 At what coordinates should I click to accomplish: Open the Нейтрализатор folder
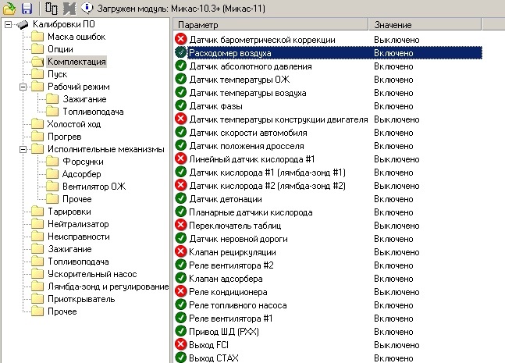pos(78,224)
